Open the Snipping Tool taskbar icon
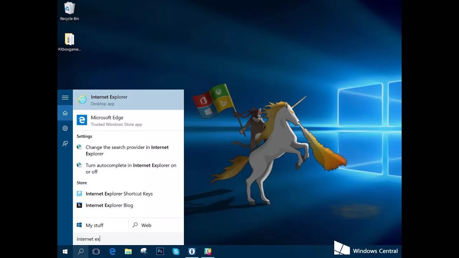 click(x=144, y=252)
